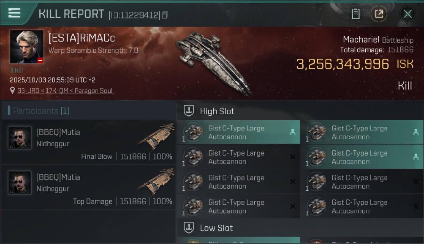Click Nidhoggur ship icon in Top Damage row
This screenshot has width=424, height=244.
click(x=156, y=182)
